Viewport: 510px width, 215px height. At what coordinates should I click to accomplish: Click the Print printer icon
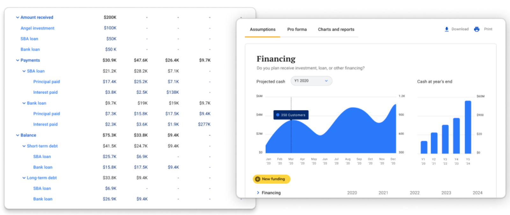click(477, 29)
